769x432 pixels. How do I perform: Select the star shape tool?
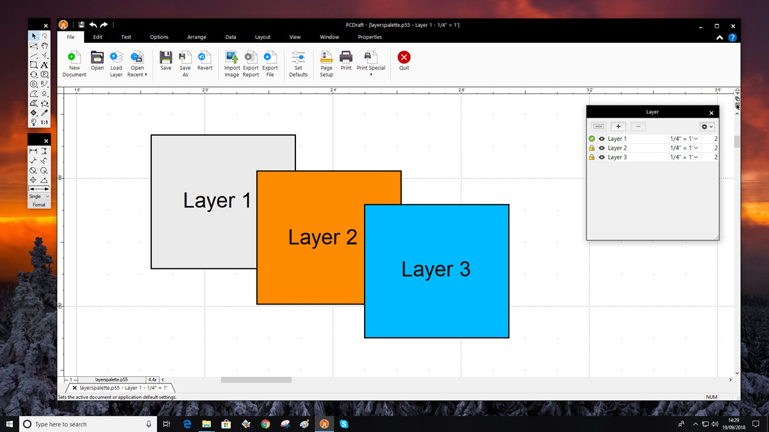click(x=44, y=103)
